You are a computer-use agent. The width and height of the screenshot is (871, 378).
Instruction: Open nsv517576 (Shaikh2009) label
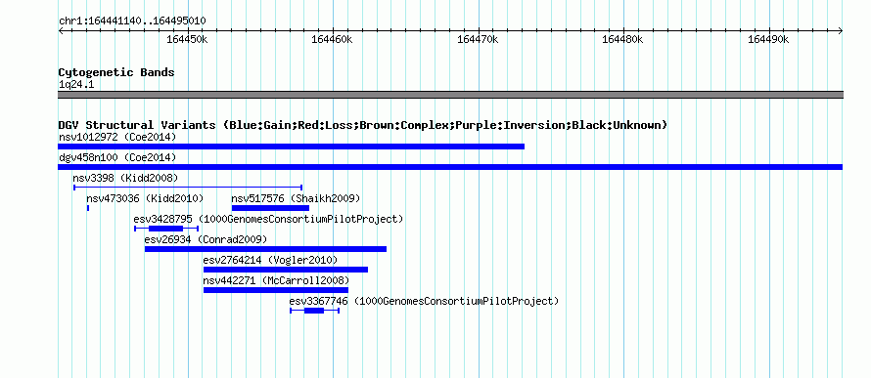297,198
